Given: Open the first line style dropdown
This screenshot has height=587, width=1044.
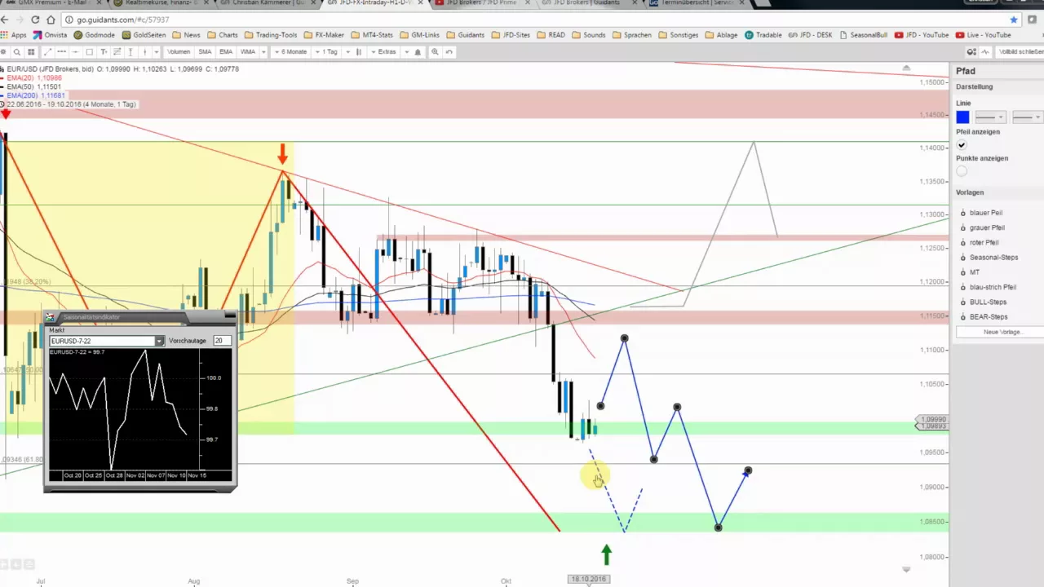Looking at the screenshot, I should 990,117.
